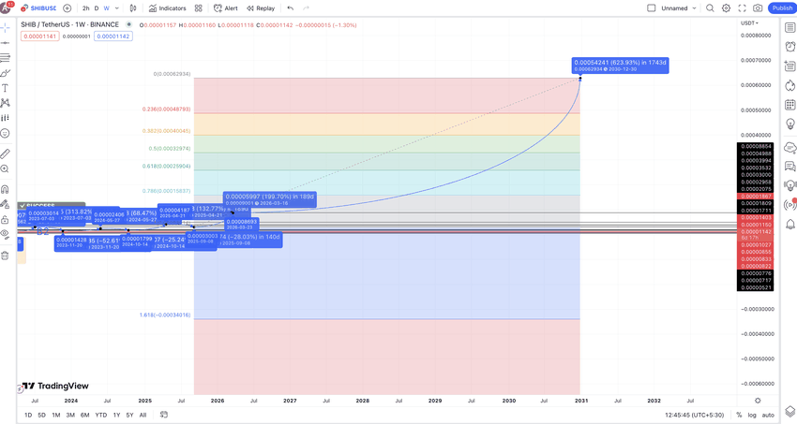Viewport: 797px width, 424px height.
Task: Click the Publish button
Action: point(782,8)
